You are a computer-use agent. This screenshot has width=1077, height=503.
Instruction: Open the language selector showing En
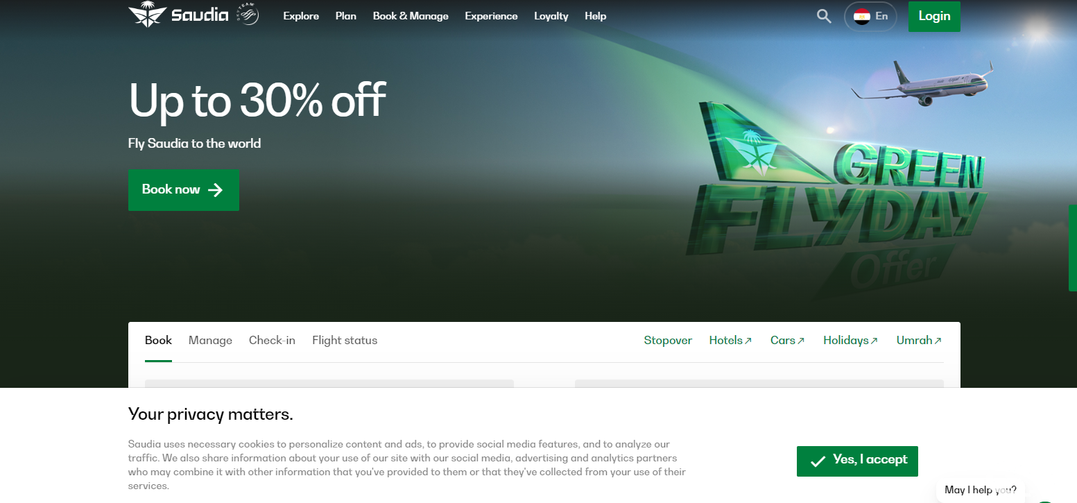click(870, 16)
